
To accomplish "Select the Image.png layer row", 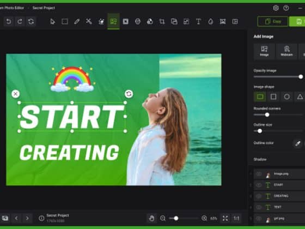I will pyautogui.click(x=279, y=174).
